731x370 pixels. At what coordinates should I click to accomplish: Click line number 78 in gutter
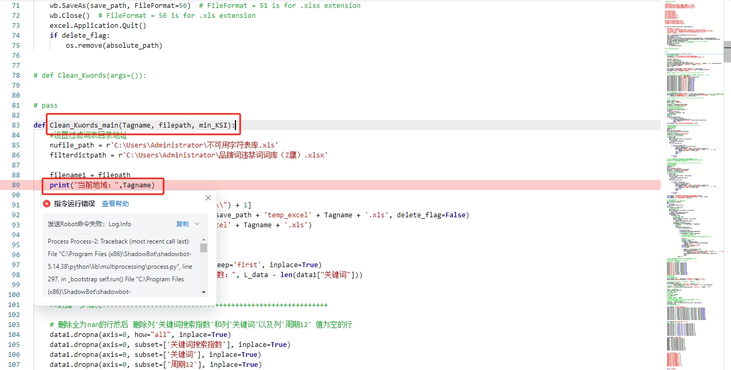[x=15, y=75]
